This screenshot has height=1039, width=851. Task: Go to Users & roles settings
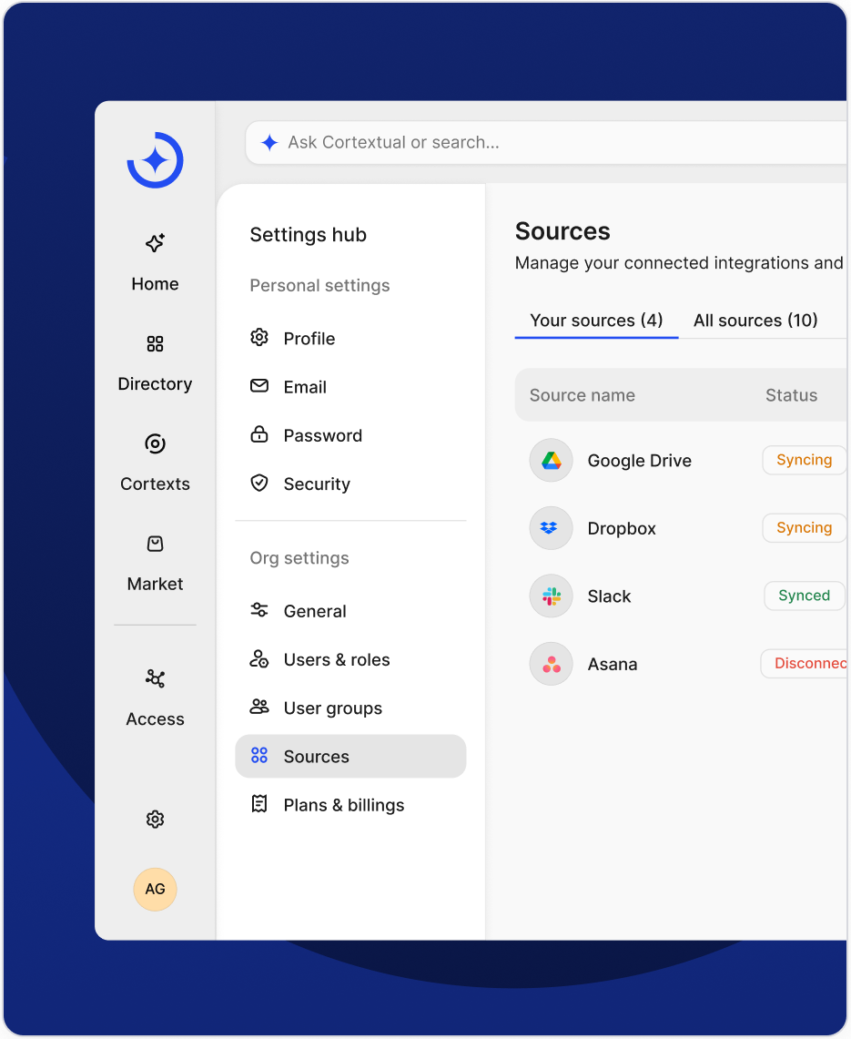coord(336,660)
